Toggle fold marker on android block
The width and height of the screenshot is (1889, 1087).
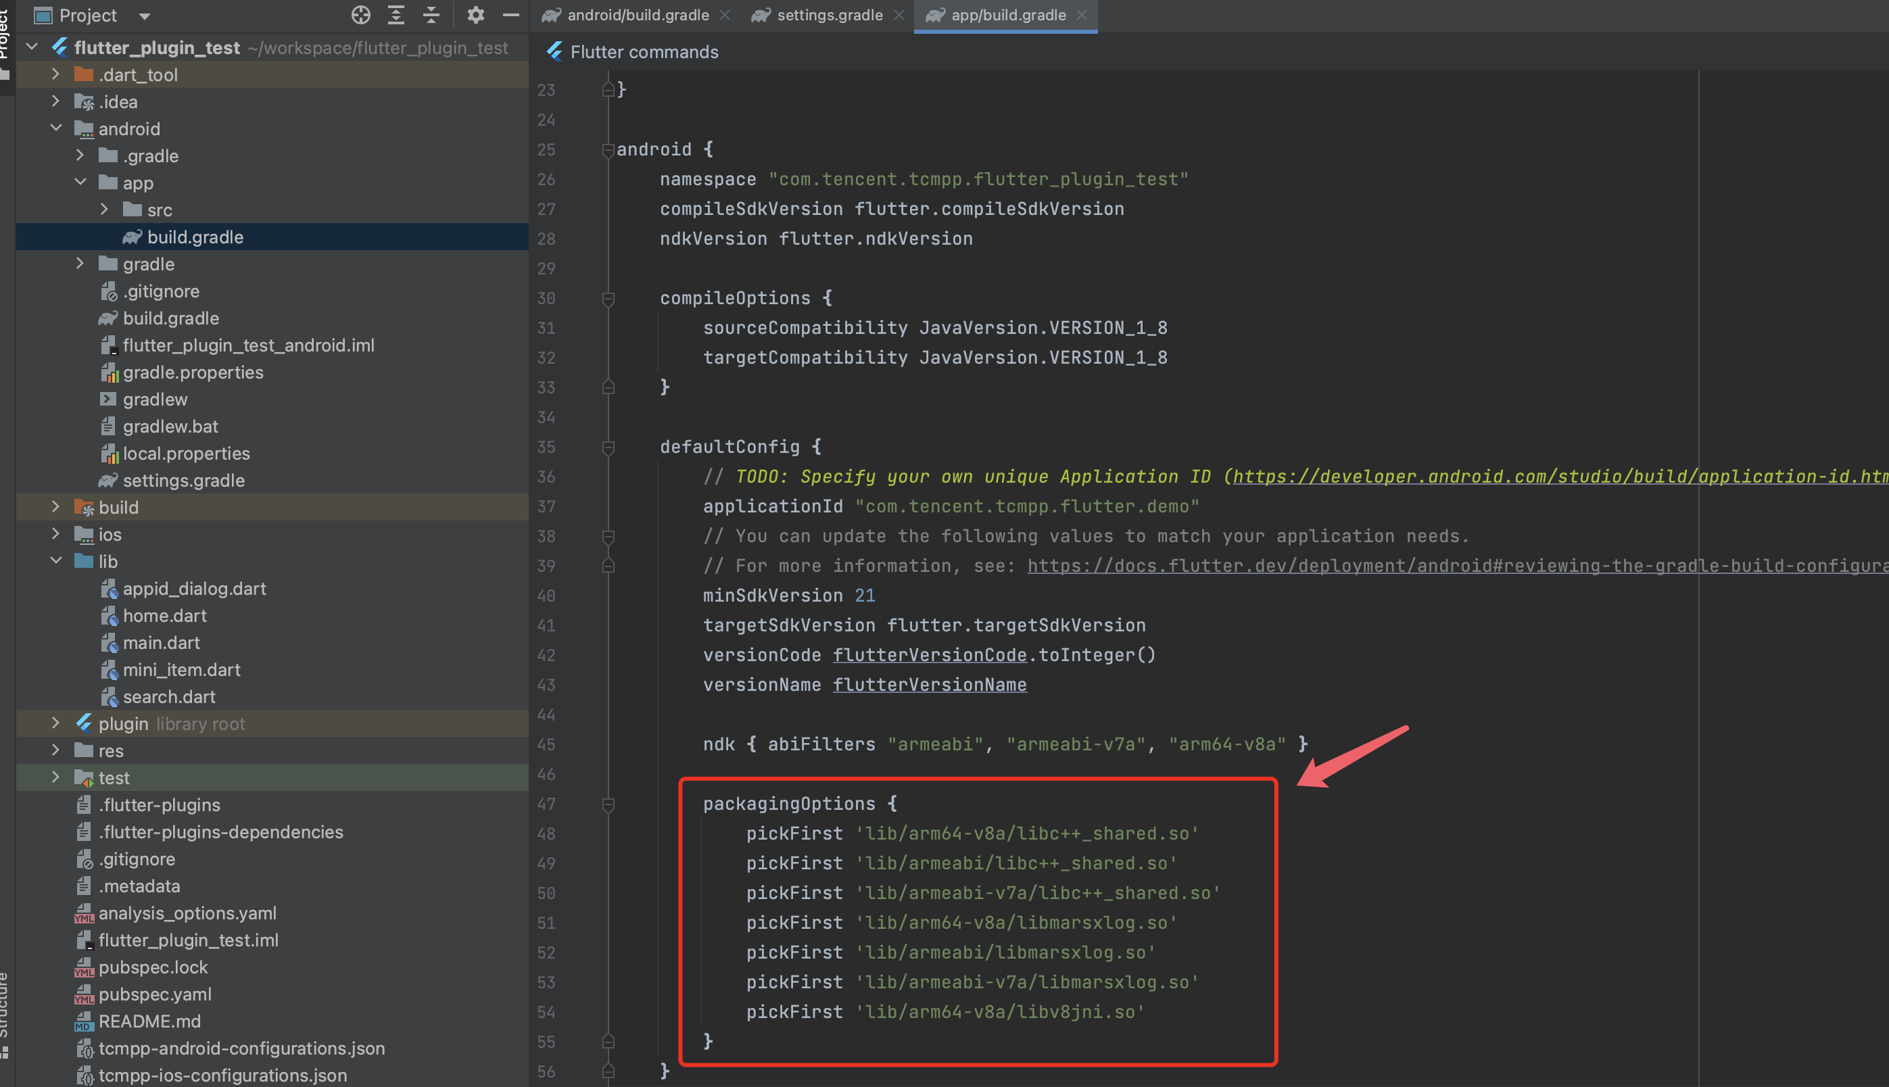pos(608,150)
